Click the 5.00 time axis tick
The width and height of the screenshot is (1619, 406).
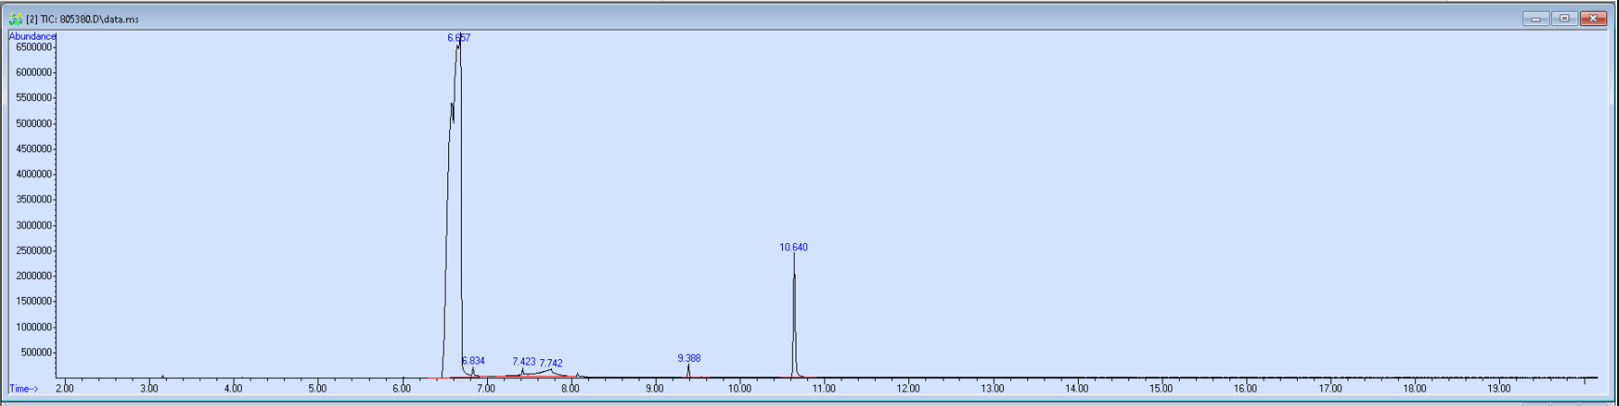point(317,389)
